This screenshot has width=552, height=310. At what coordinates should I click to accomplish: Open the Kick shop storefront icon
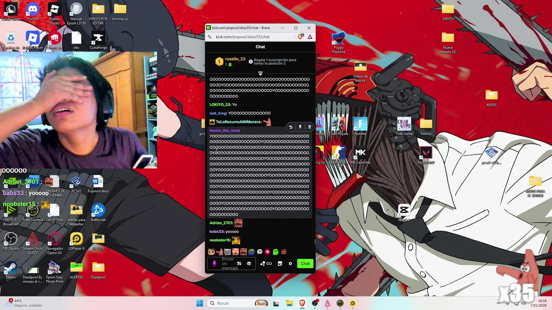[280, 263]
